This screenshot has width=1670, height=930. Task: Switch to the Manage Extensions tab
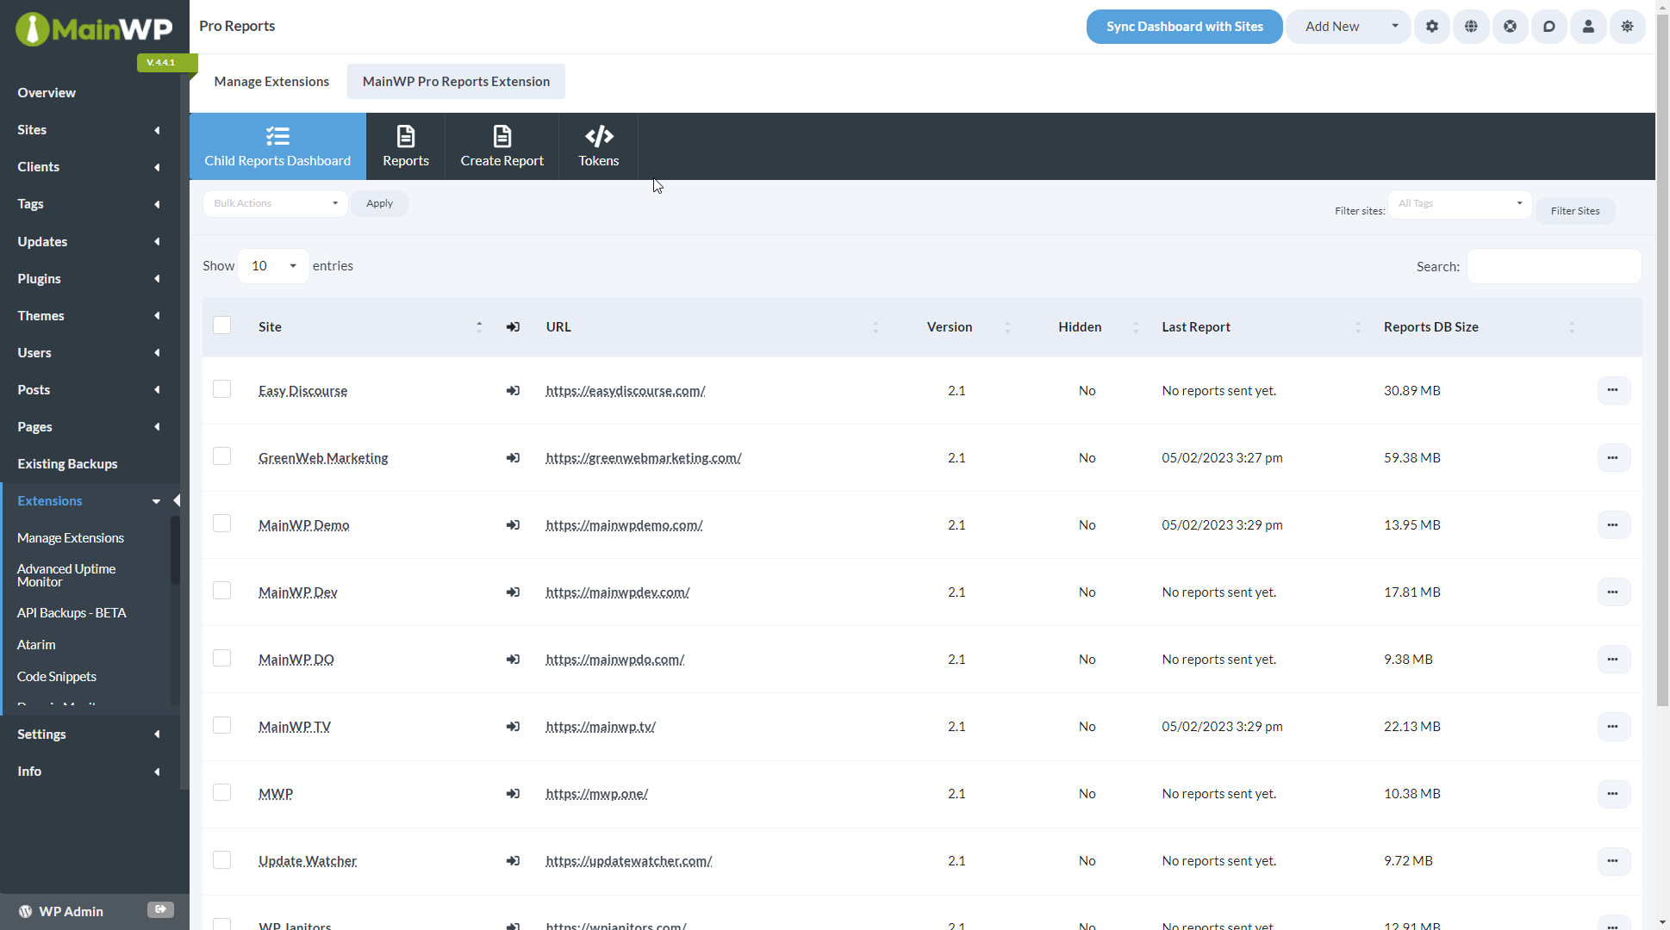coord(271,81)
